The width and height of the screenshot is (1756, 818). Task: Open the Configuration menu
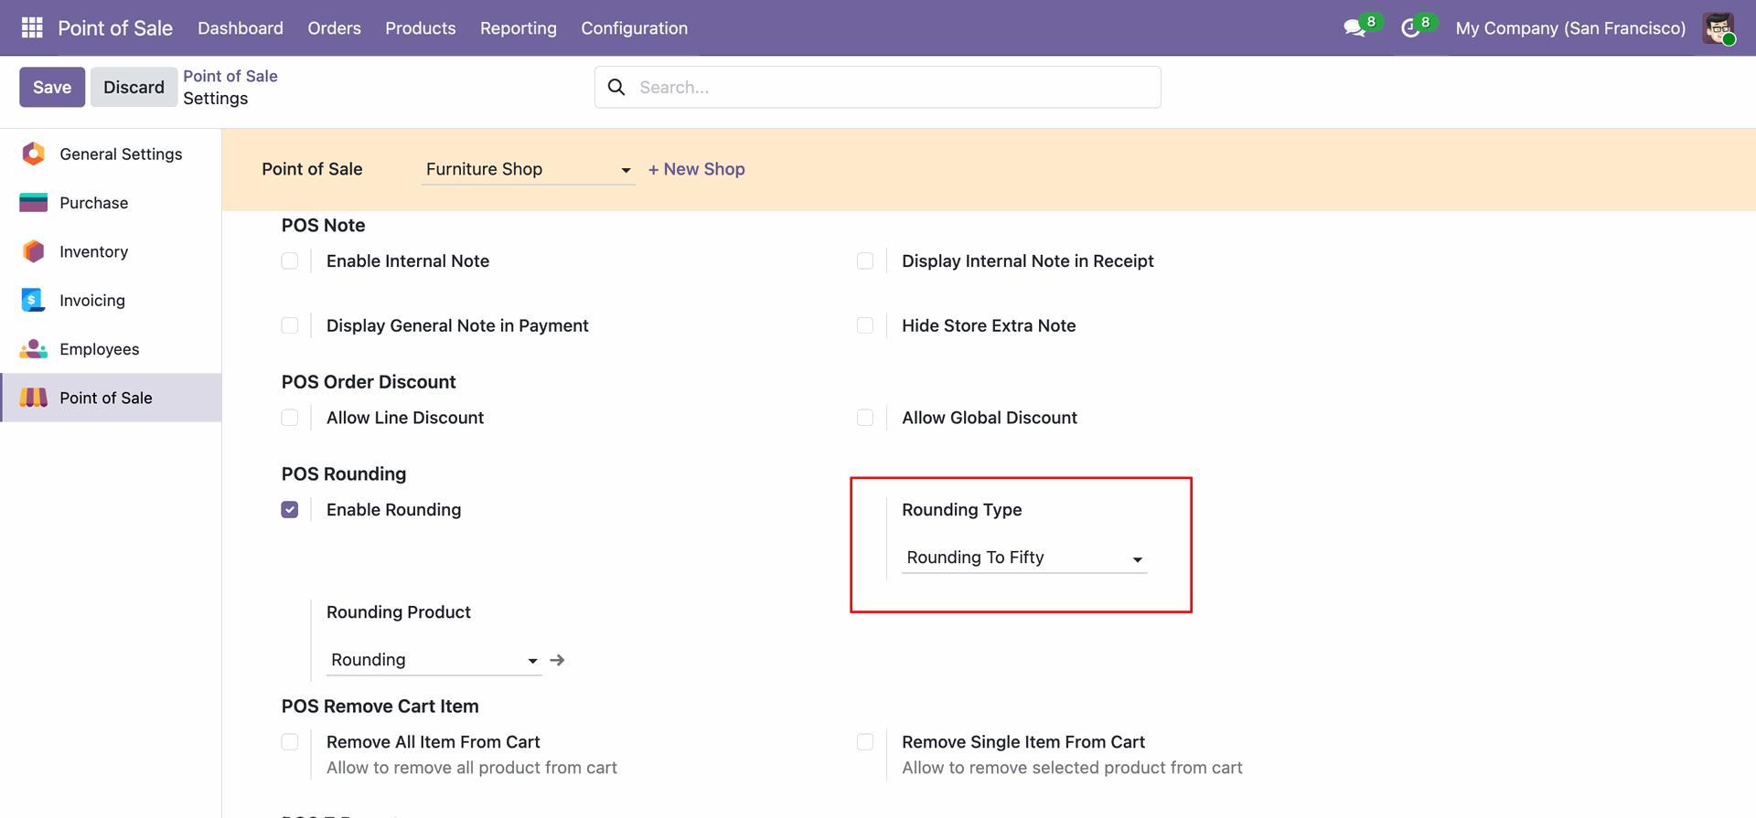click(x=635, y=28)
